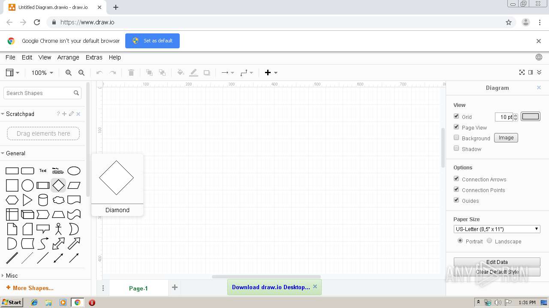Toggle fullscreen mode icon
The image size is (549, 308).
click(x=522, y=72)
